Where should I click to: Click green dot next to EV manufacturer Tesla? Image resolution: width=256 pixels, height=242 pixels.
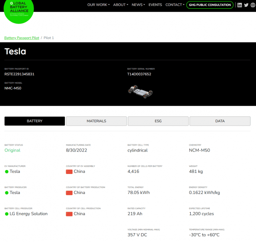tap(7, 172)
